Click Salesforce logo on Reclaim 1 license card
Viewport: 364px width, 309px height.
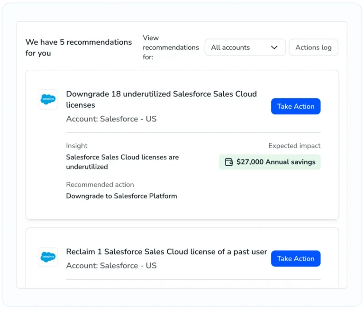click(x=48, y=257)
